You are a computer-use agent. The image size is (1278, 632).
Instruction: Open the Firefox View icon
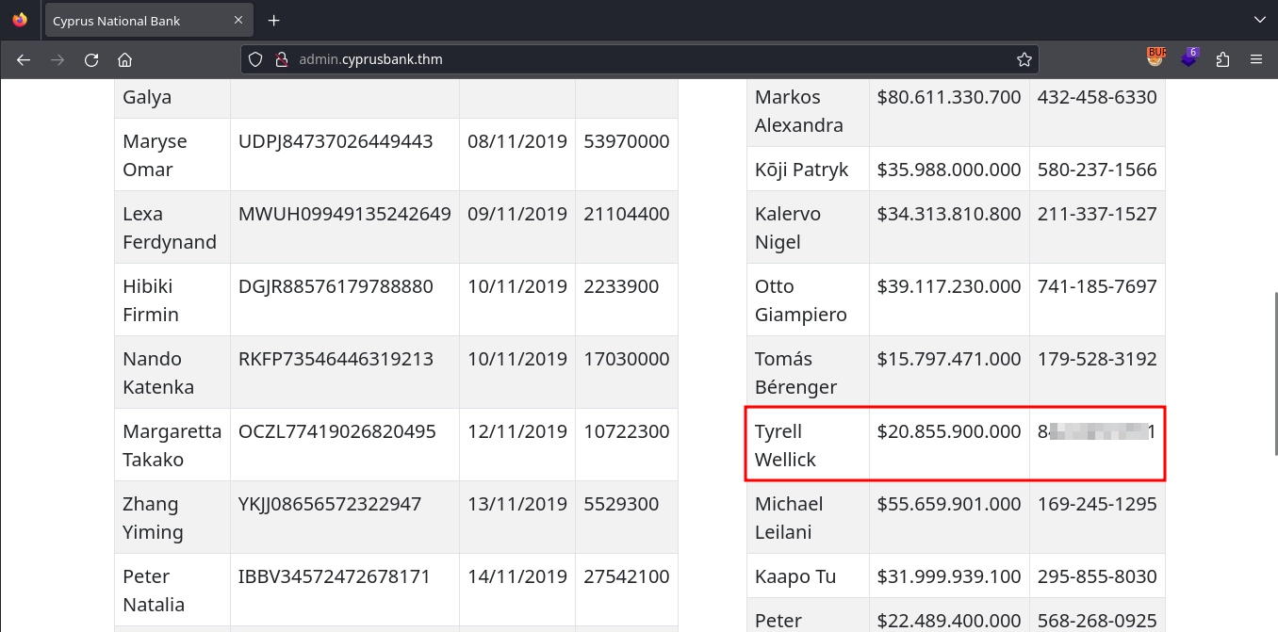20,20
